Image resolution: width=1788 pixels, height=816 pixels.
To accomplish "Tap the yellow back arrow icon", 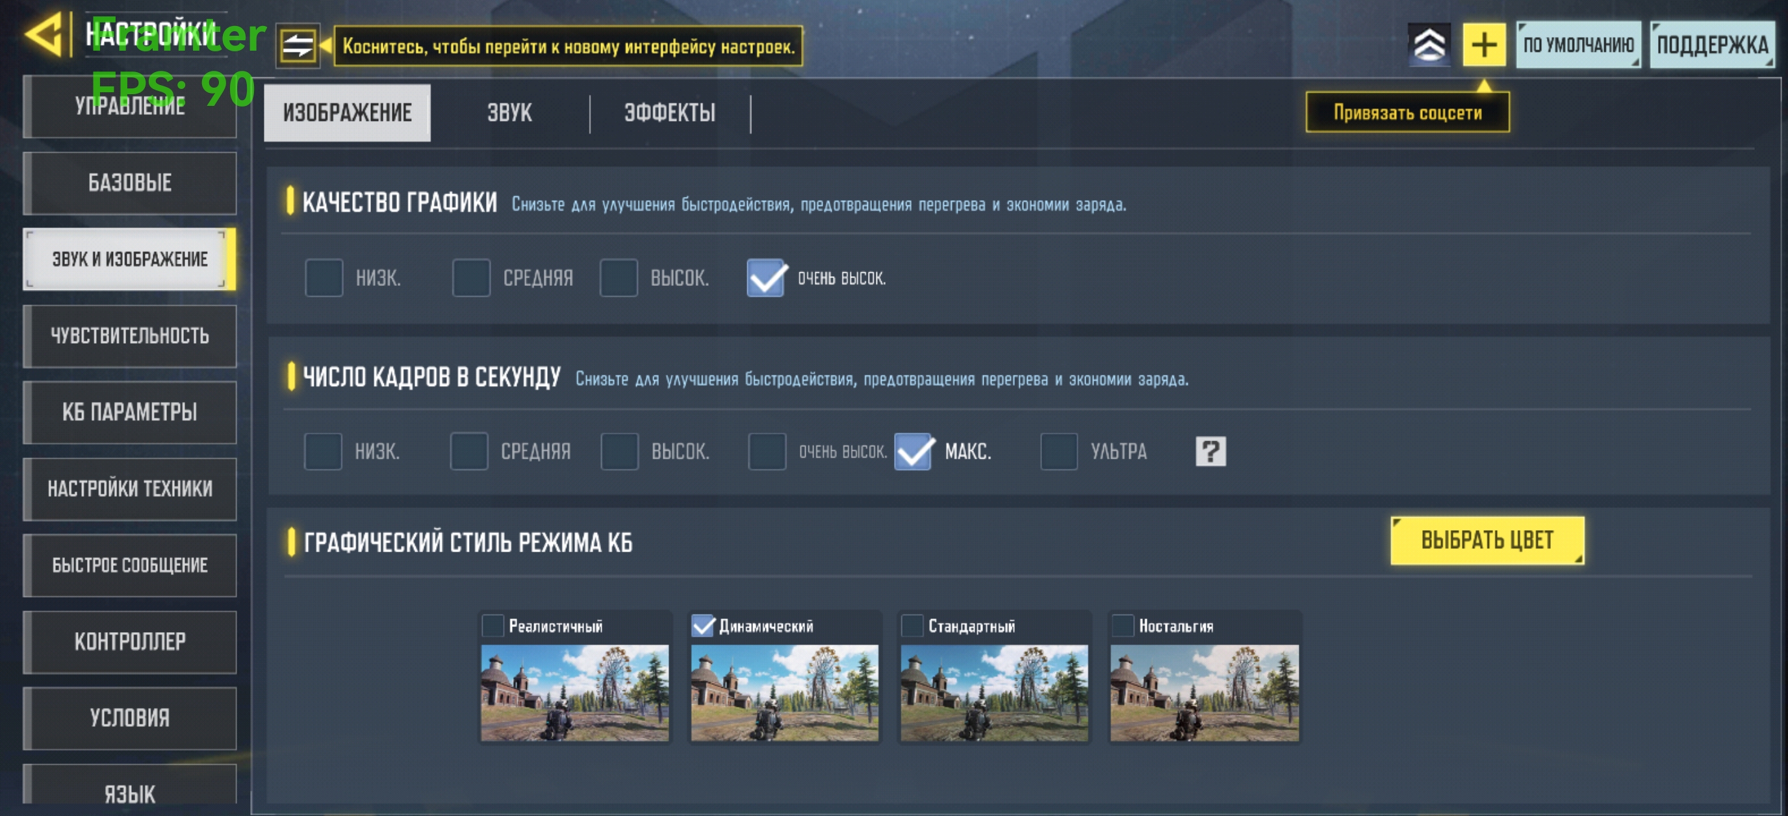I will [x=44, y=34].
